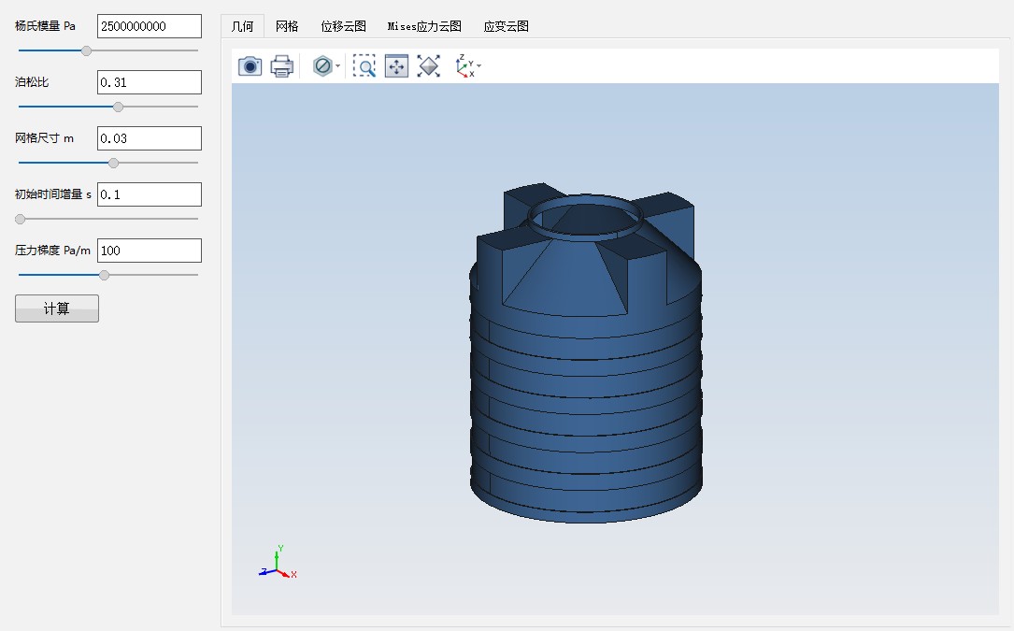
Task: Switch to the 几何 tab
Action: 242,26
